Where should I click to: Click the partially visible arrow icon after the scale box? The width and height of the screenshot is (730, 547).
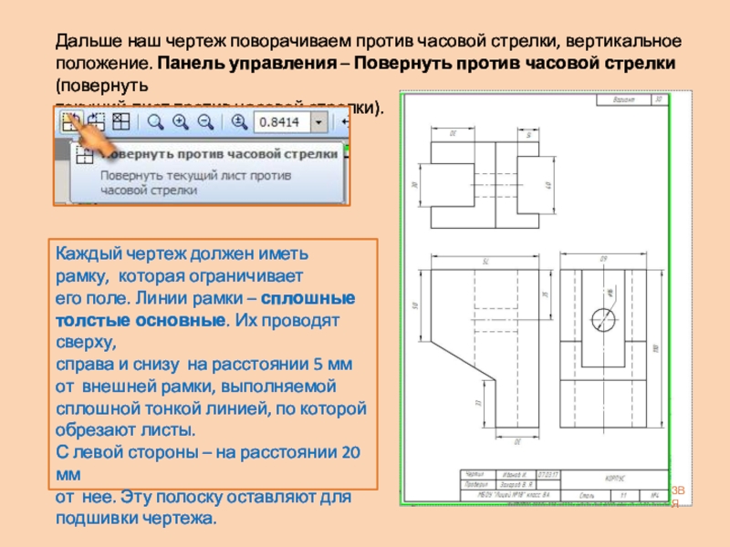(345, 122)
